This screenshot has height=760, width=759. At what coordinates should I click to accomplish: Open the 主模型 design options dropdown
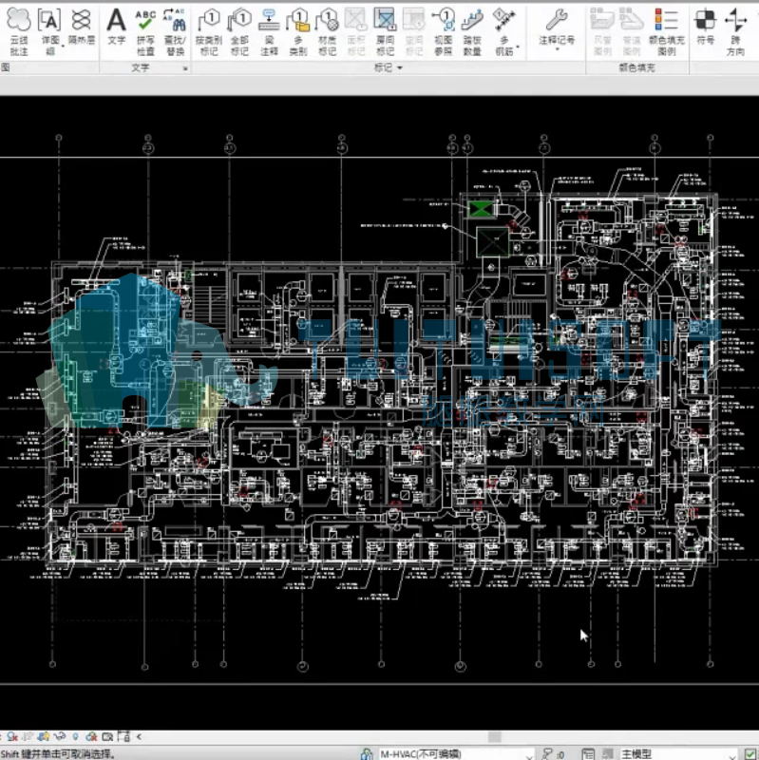[678, 754]
